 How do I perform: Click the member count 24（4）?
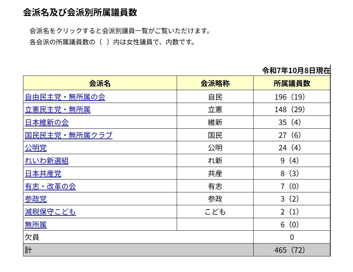[290, 148]
